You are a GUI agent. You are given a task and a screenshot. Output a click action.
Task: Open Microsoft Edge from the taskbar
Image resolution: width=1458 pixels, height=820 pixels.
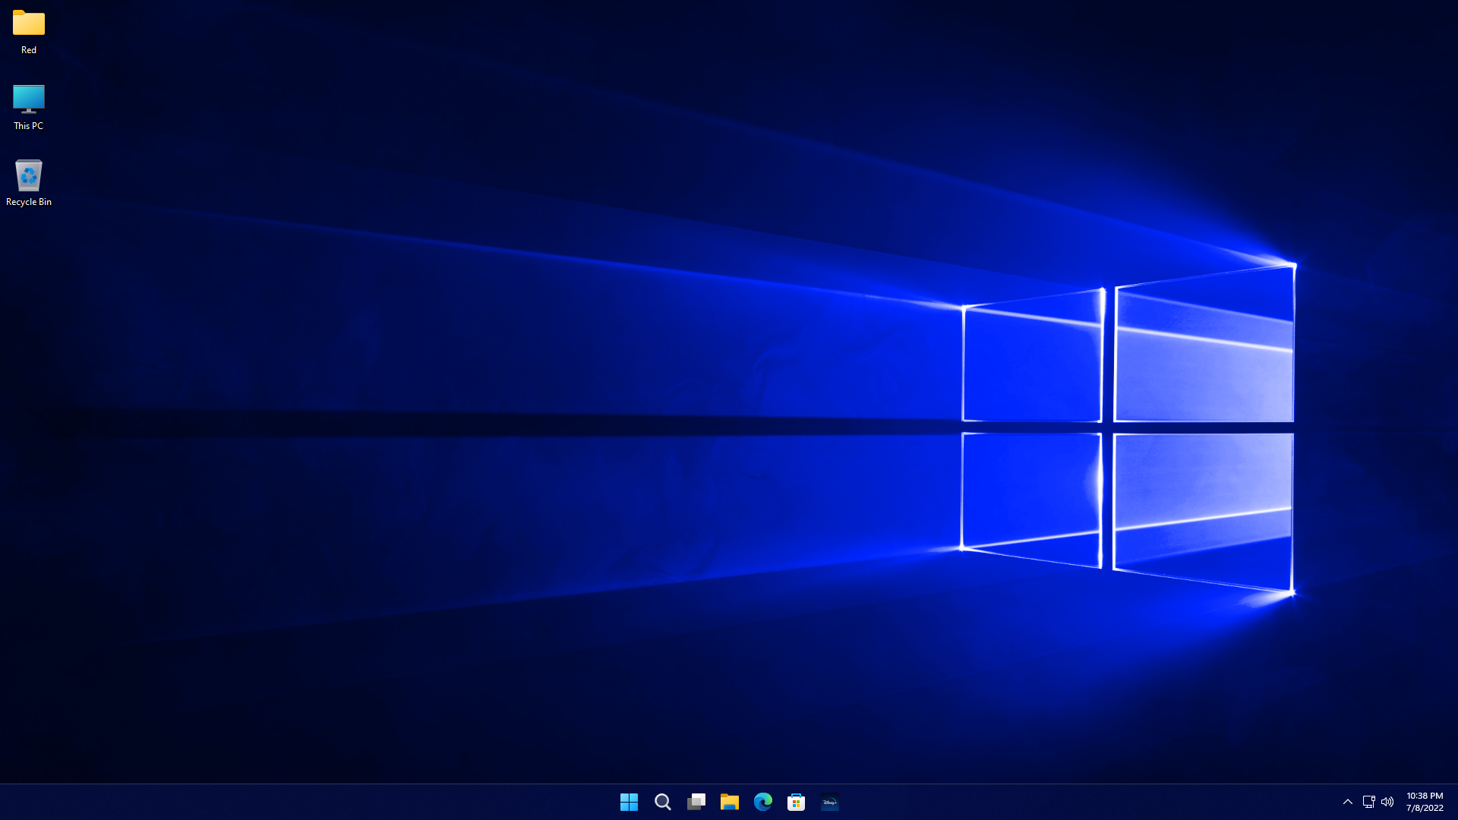coord(762,802)
